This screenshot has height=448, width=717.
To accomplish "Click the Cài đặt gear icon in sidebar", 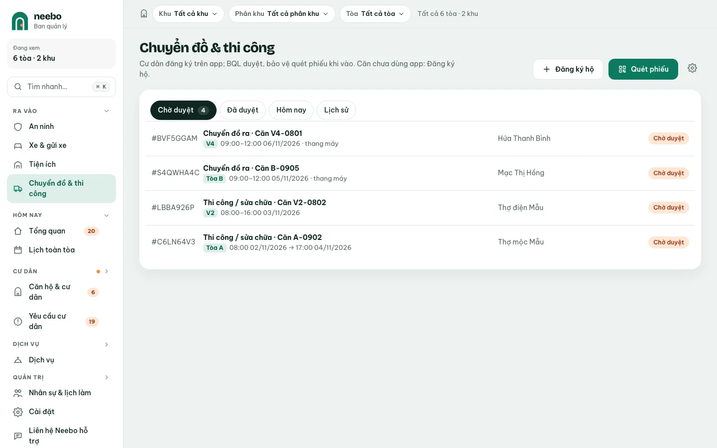I will pyautogui.click(x=18, y=412).
